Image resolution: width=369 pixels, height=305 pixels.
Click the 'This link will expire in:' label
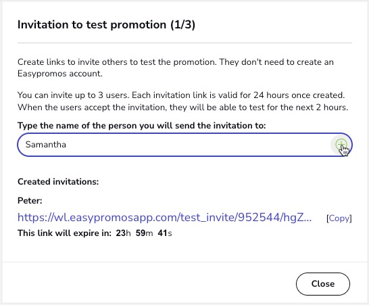[x=64, y=233]
